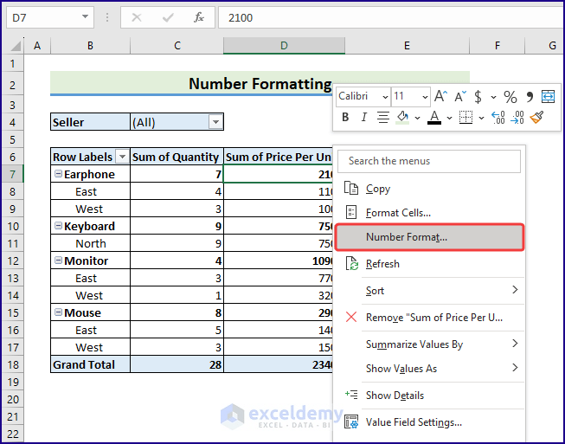
Task: Expand Show Values As submenu
Action: [x=515, y=368]
